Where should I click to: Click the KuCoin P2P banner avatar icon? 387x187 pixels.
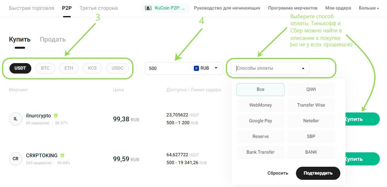click(148, 8)
